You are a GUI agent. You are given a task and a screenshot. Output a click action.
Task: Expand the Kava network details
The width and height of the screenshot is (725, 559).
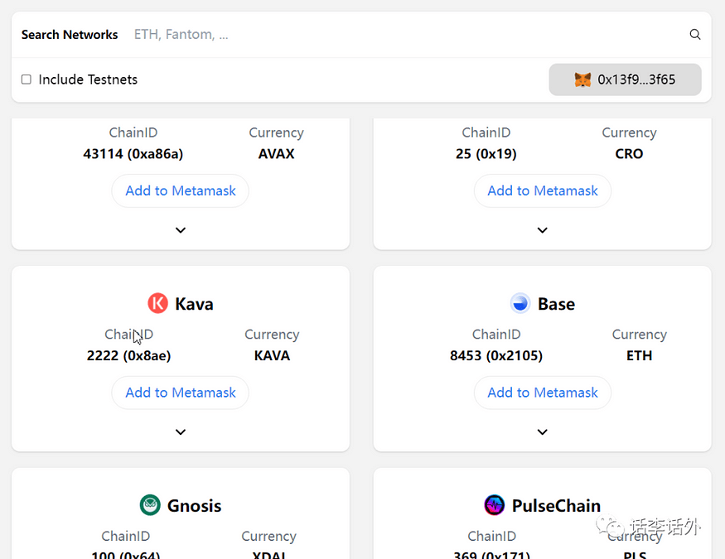coord(181,432)
